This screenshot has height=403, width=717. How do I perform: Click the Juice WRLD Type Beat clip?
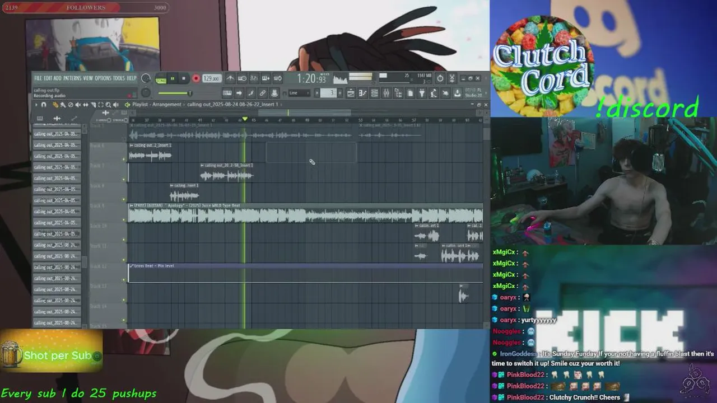(305, 213)
